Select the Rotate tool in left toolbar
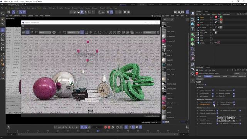Image resolution: width=247 pixels, height=139 pixels. coord(3,35)
